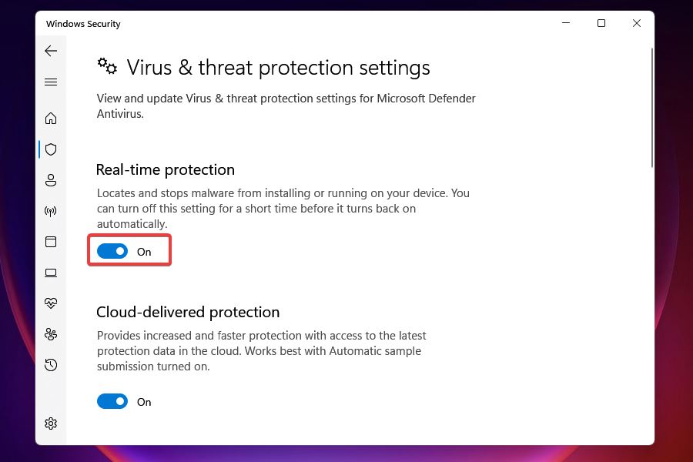
Task: Open Windows Security settings gear
Action: pyautogui.click(x=51, y=423)
